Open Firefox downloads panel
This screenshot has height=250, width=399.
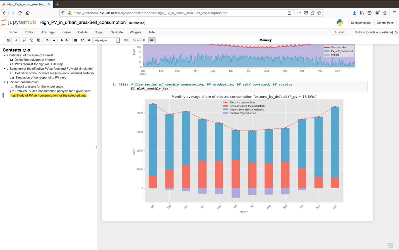click(x=354, y=13)
